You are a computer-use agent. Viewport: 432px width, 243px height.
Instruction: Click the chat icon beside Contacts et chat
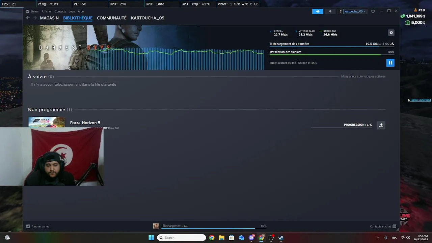(394, 226)
